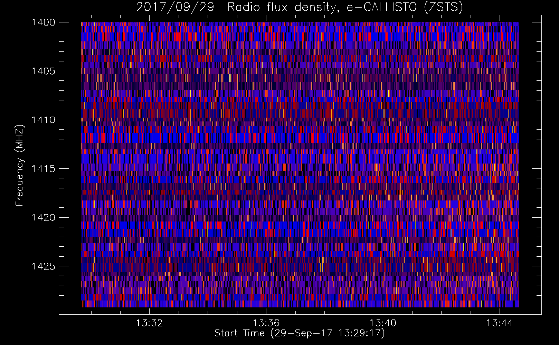Image resolution: width=559 pixels, height=345 pixels.
Task: Select the 13:36 time tick label
Action: pyautogui.click(x=266, y=323)
